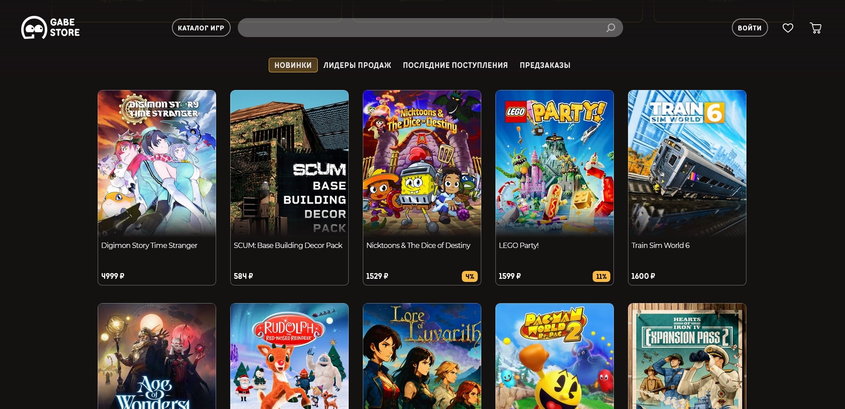Open Digimon Story Time Stranger cover
This screenshot has height=409, width=845.
(157, 163)
